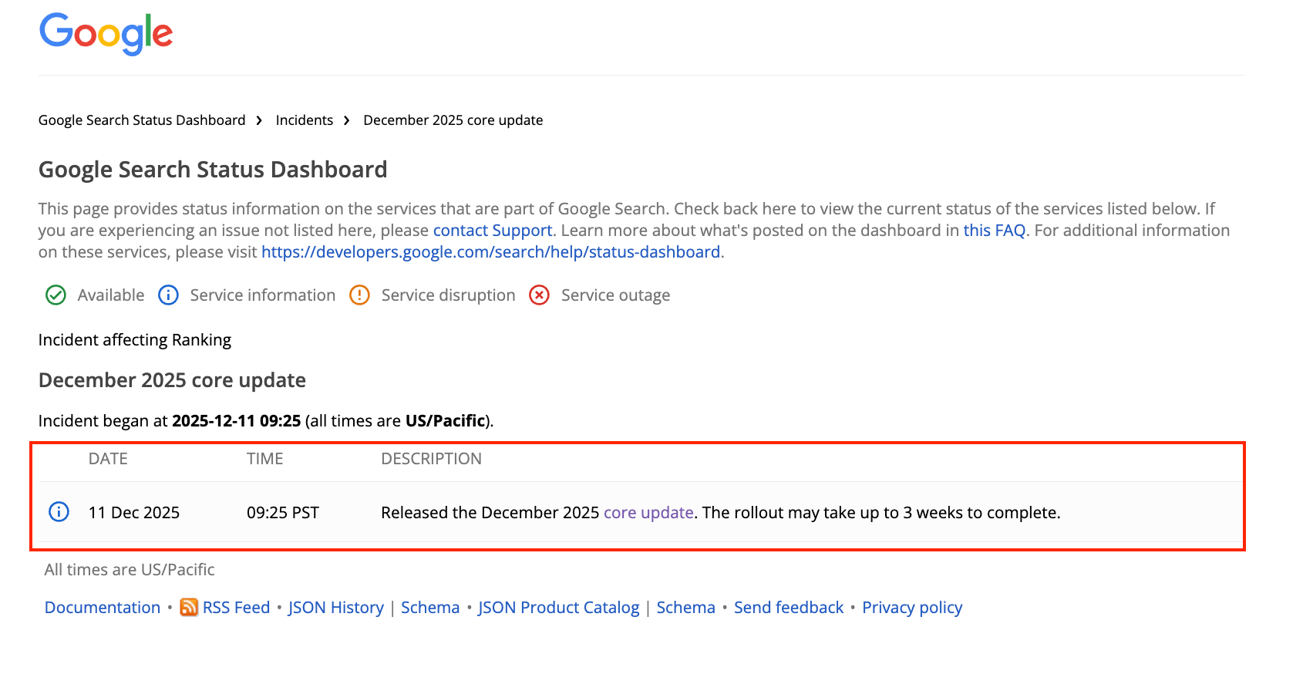This screenshot has height=691, width=1303.
Task: Click the blue Service information legend icon
Action: pos(168,295)
